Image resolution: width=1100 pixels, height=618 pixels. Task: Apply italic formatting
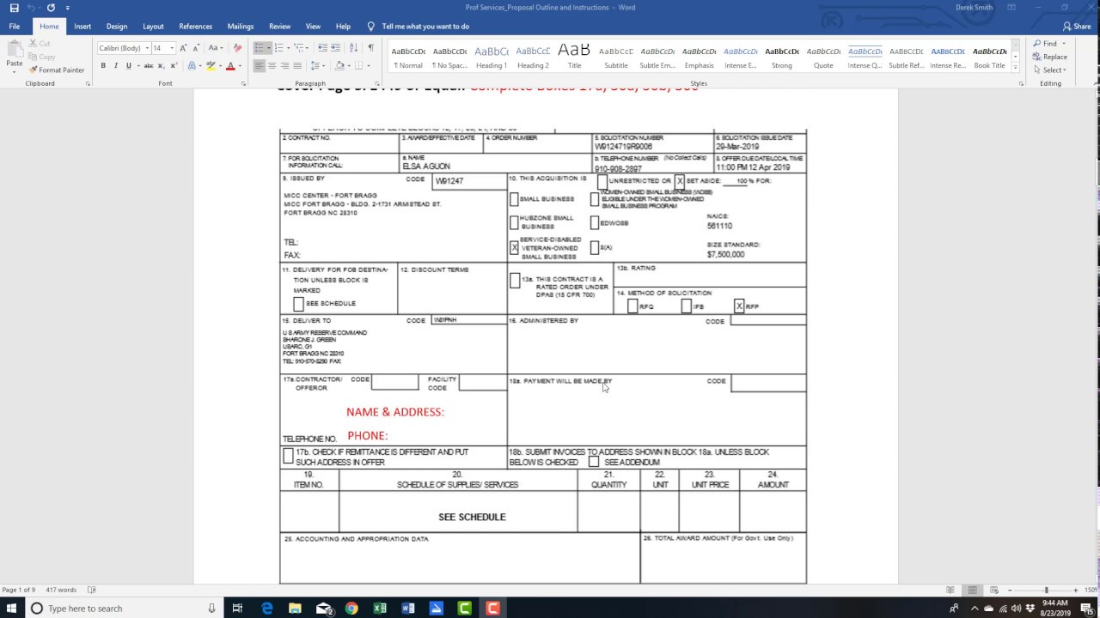[116, 65]
